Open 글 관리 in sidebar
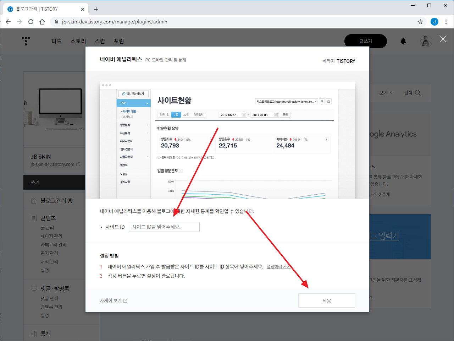Image resolution: width=454 pixels, height=341 pixels. [x=47, y=228]
